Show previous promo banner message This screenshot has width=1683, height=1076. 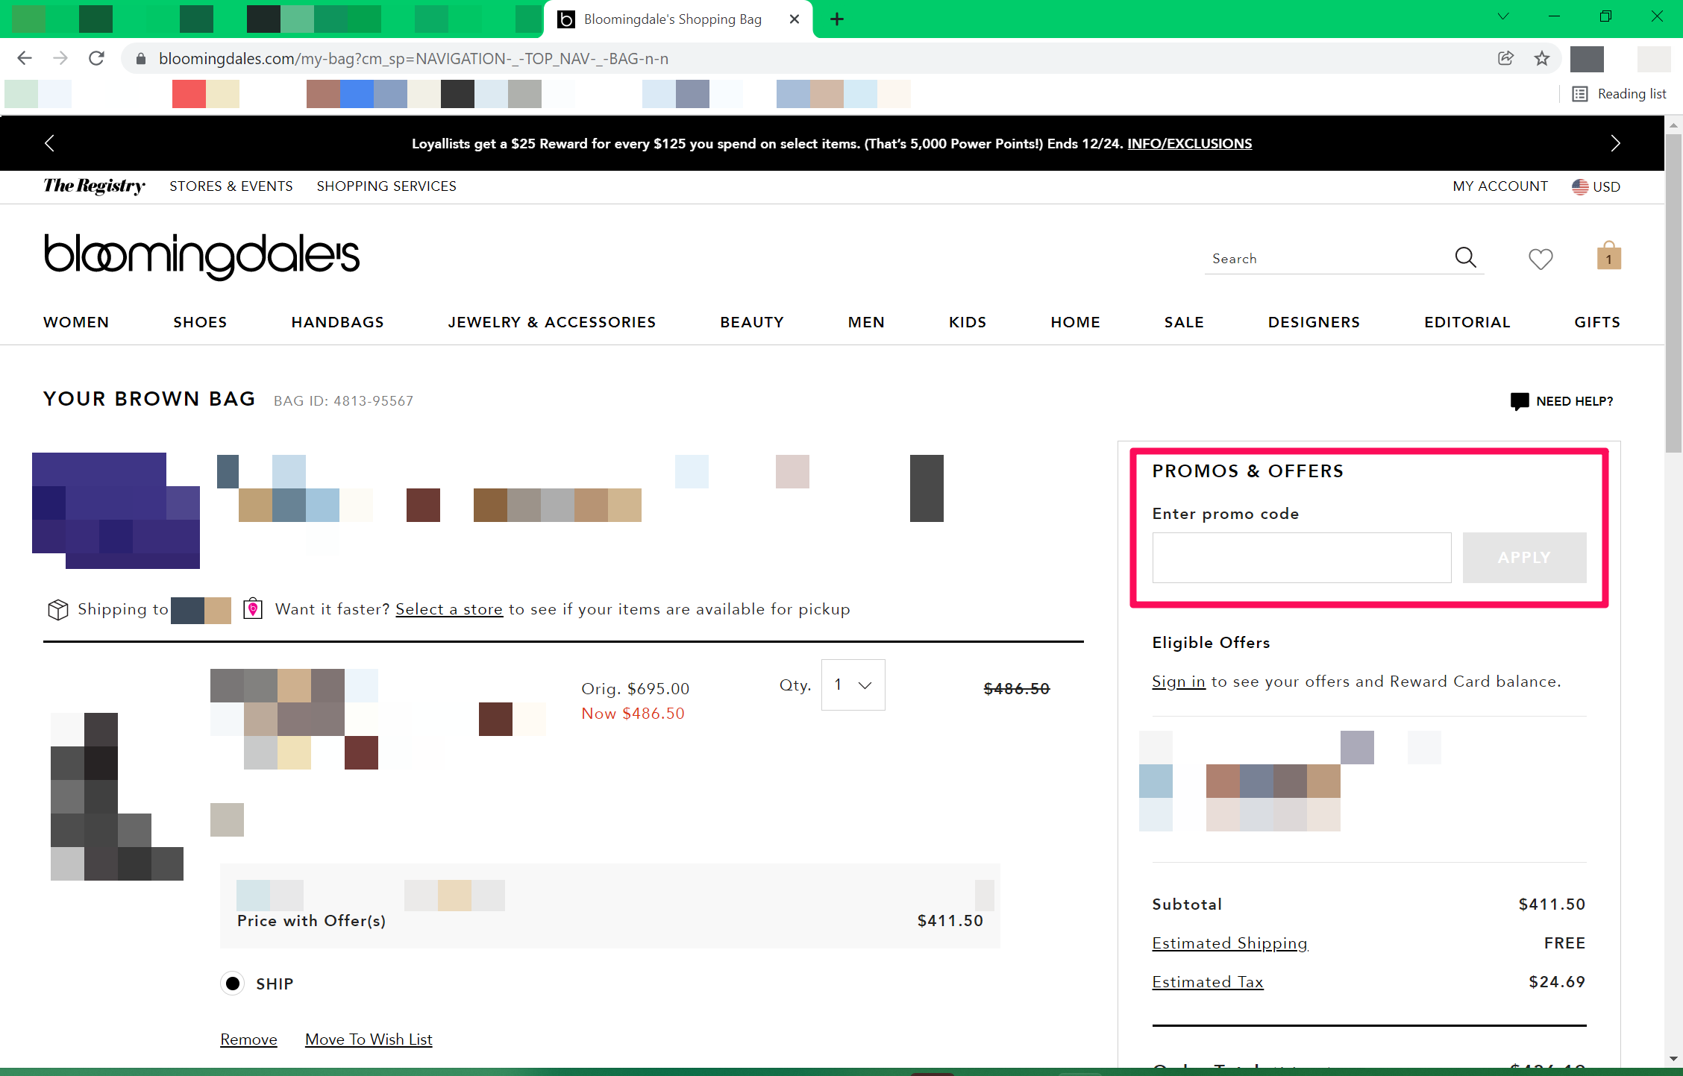tap(49, 143)
